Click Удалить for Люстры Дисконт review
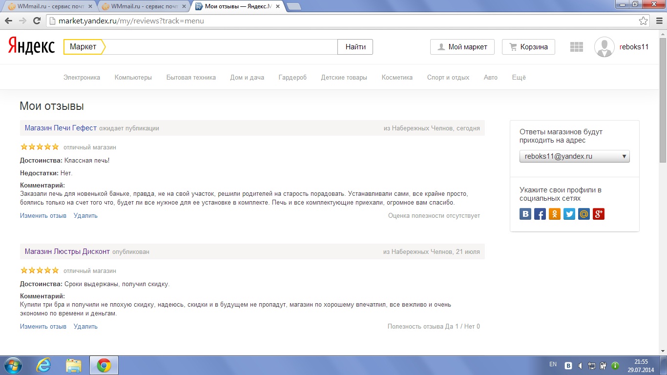Screen dimensions: 667x375 point(85,326)
